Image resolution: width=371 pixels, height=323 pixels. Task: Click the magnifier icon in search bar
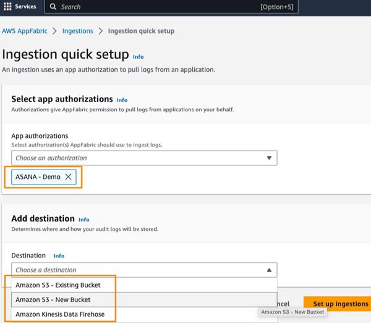(53, 7)
